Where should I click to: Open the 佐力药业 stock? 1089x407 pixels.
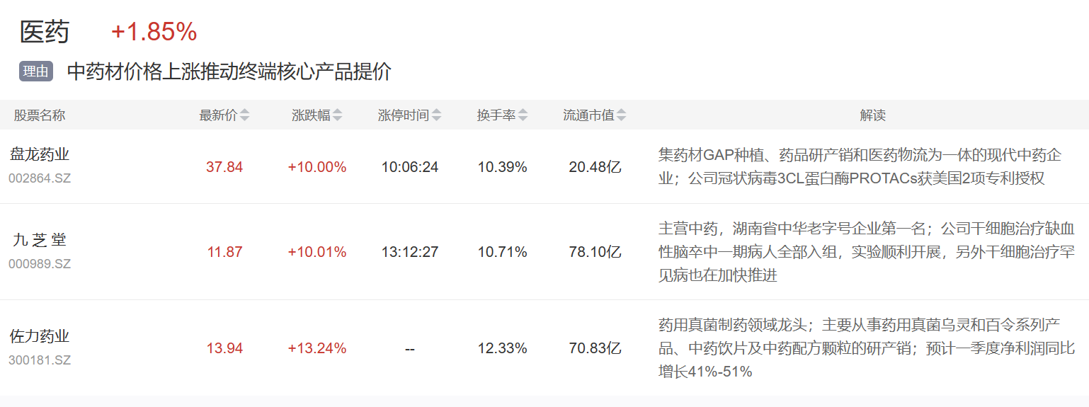point(40,336)
